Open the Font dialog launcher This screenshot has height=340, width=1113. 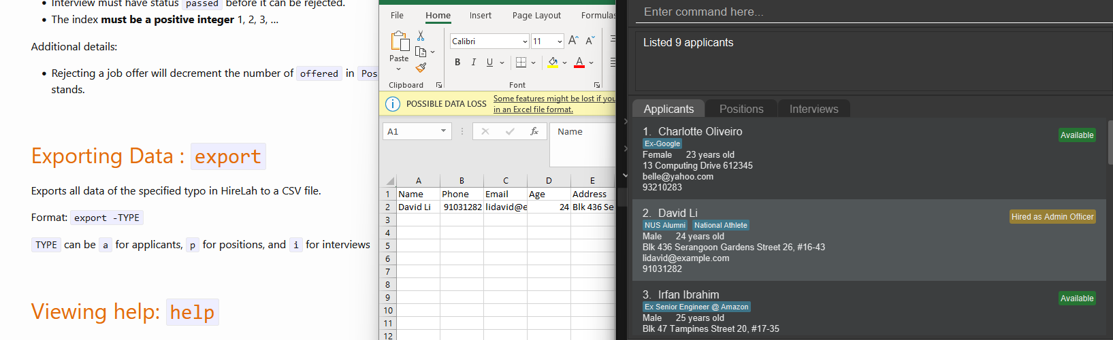coord(597,85)
